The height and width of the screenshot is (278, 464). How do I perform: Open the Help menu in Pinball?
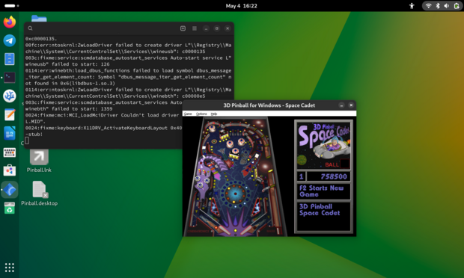[213, 114]
